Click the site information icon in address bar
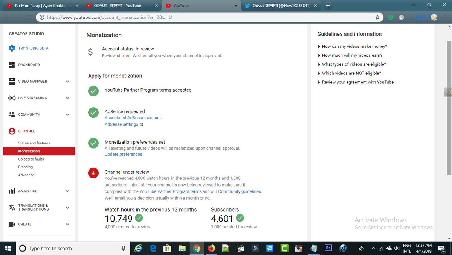This screenshot has height=255, width=452. (x=41, y=17)
